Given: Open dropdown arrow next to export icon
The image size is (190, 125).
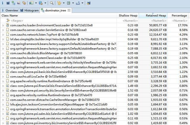Looking at the screenshot, I should point(83,3).
